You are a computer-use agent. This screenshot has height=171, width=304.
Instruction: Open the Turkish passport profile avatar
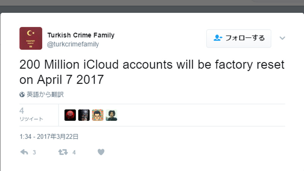[x=31, y=39]
